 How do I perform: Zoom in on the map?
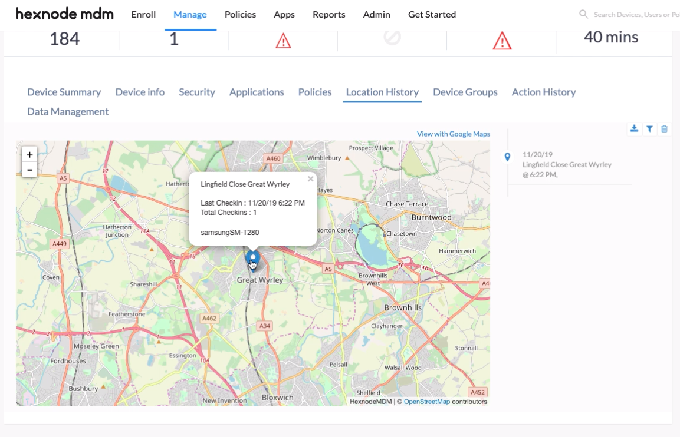pos(29,155)
